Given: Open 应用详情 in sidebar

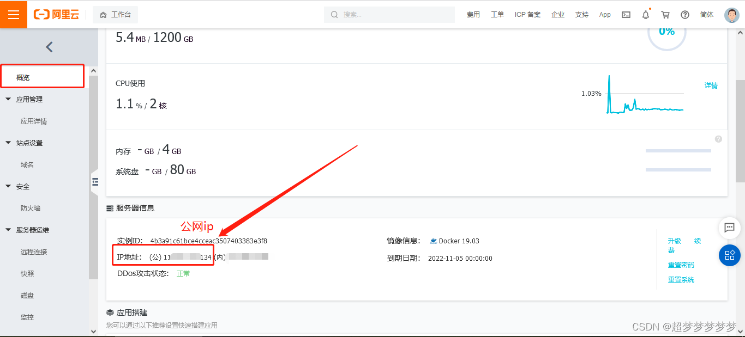Looking at the screenshot, I should tap(34, 121).
